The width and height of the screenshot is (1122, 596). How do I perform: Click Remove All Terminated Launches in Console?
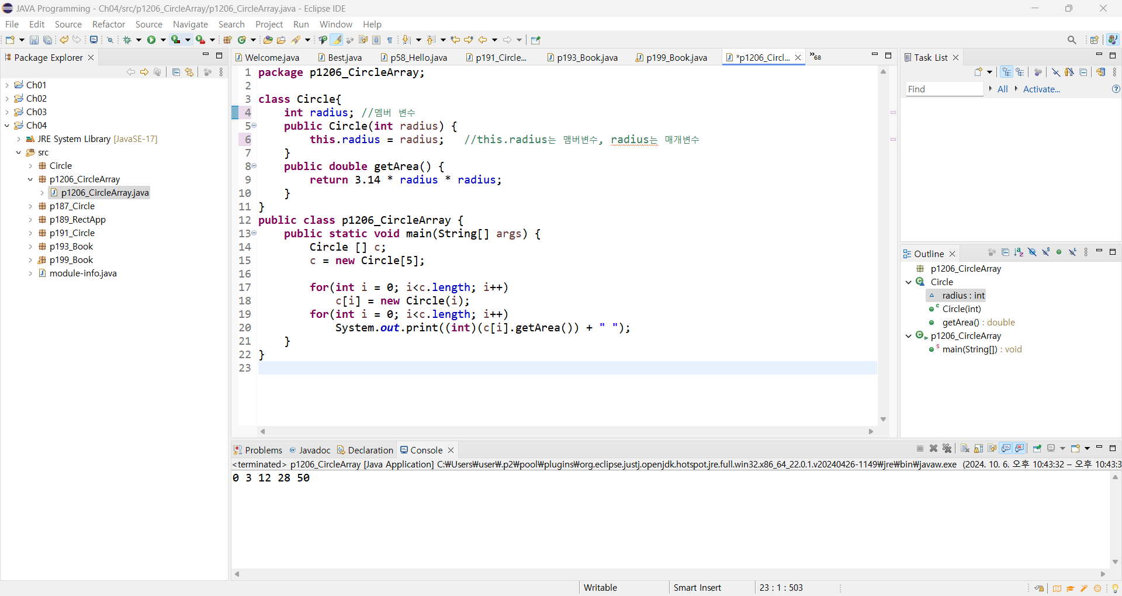pyautogui.click(x=947, y=448)
